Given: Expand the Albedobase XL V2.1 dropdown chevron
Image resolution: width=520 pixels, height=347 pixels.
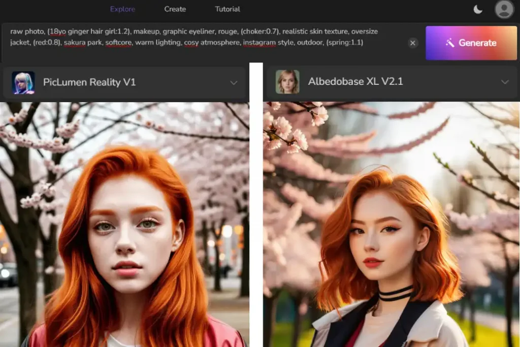Looking at the screenshot, I should (x=505, y=83).
